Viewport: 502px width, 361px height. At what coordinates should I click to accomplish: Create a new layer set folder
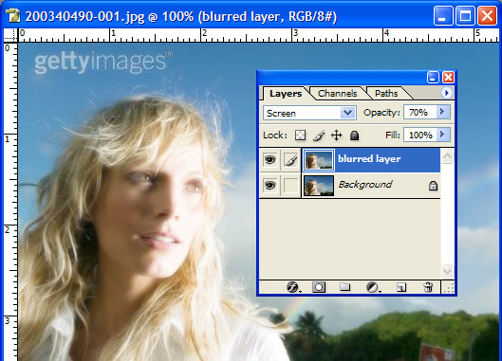click(344, 287)
